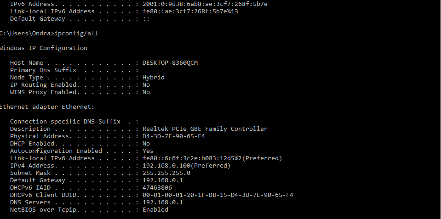Click the Node Type value Hybrid

click(x=153, y=78)
